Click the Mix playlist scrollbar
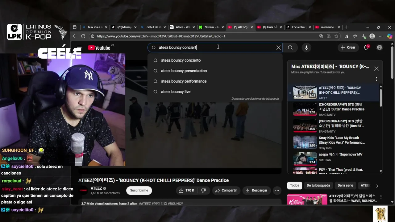This screenshot has height=222, width=395. [381, 98]
